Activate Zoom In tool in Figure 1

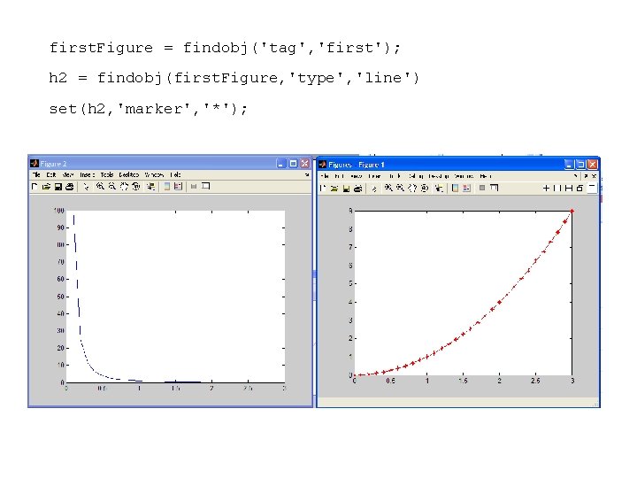[x=388, y=188]
